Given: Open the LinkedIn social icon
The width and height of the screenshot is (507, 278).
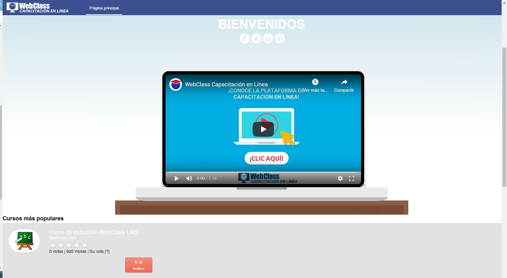Looking at the screenshot, I should tap(280, 38).
